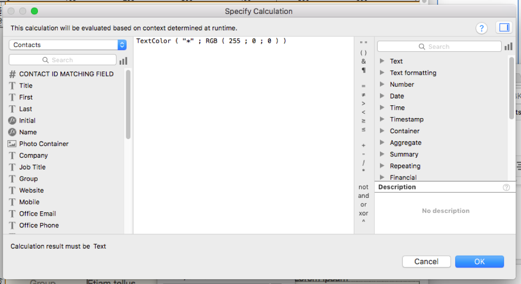Expand the Aggregate functions category
Screen dimensions: 521x284
[x=382, y=142]
